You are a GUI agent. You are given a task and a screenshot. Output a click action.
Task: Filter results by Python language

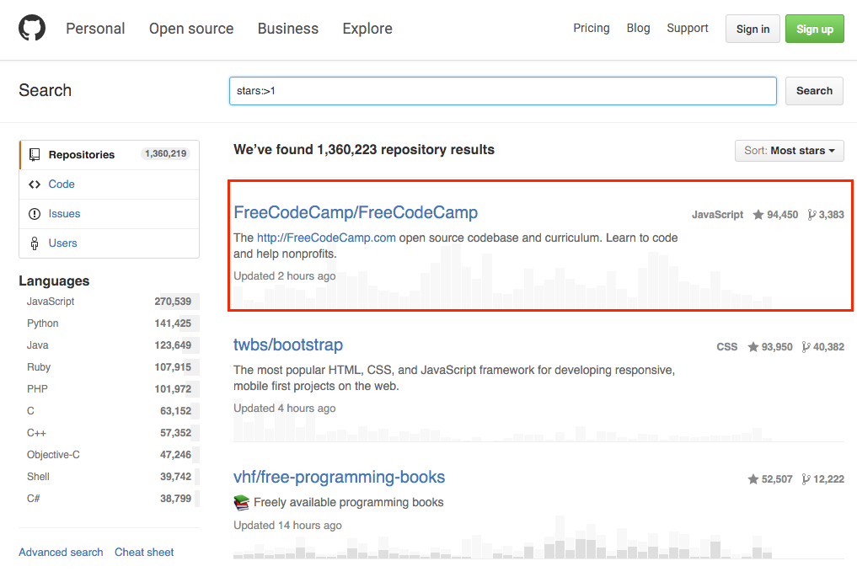(42, 323)
